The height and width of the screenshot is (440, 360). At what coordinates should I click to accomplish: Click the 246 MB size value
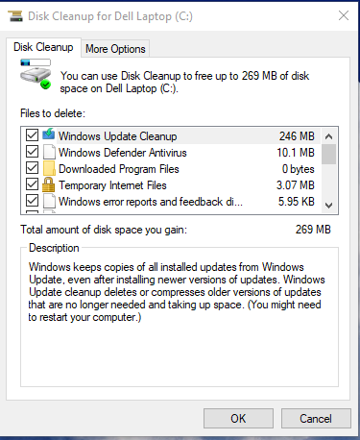tap(297, 136)
